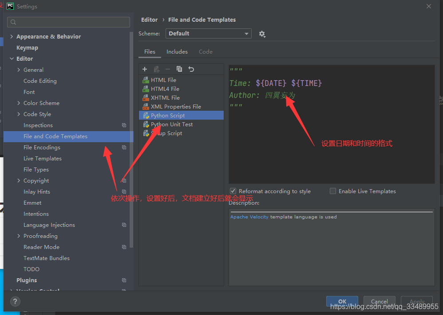Image resolution: width=443 pixels, height=315 pixels.
Task: Click the project-level icon beside Language Injections
Action: pos(124,225)
